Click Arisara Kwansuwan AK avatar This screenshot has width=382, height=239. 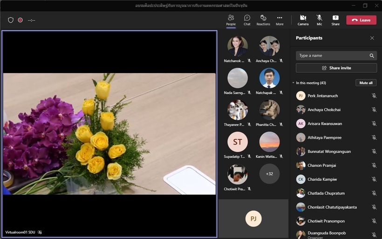pos(300,123)
